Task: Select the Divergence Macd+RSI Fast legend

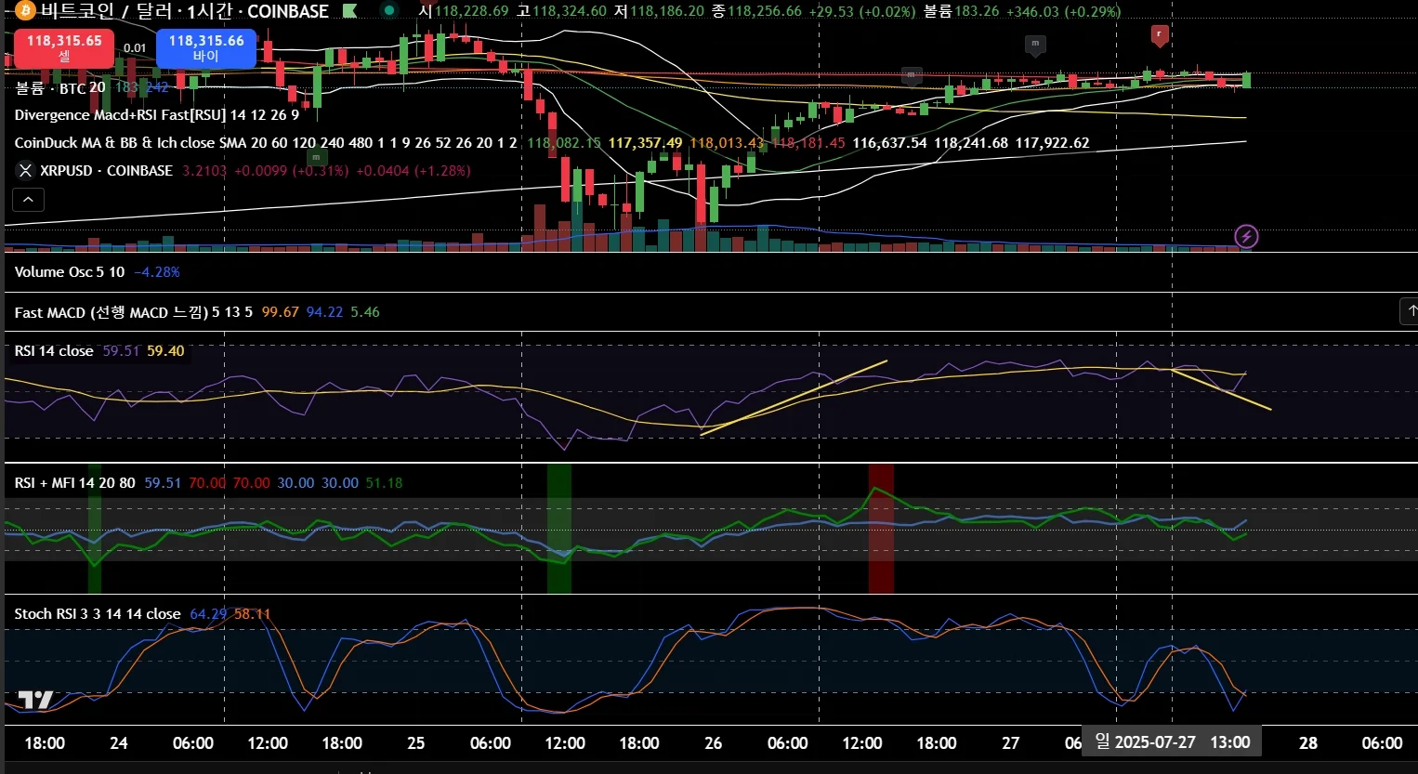Action: click(x=157, y=114)
